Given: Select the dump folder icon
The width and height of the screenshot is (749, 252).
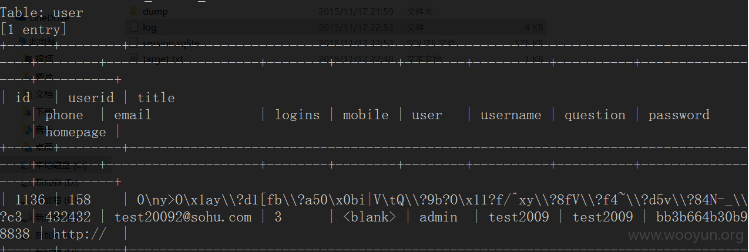Looking at the screenshot, I should (133, 11).
